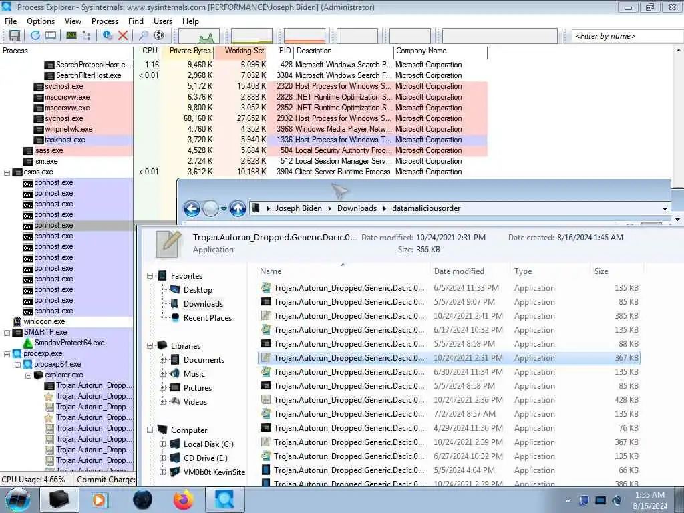
Task: Click the Filter by name field
Action: (627, 36)
